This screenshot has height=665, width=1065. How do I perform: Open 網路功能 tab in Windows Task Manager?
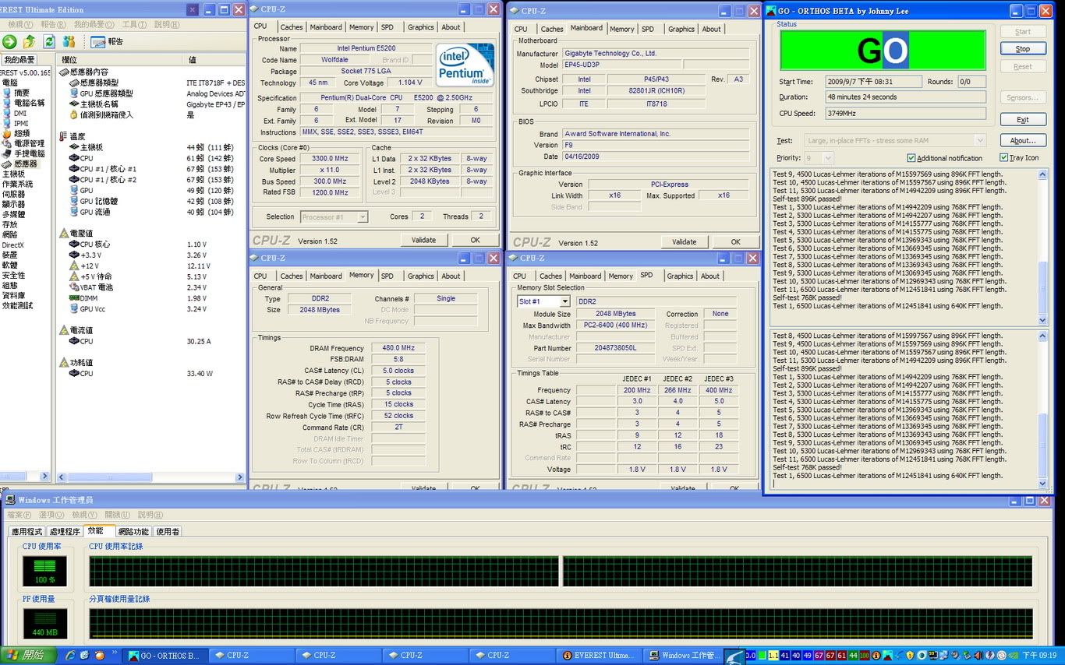tap(133, 531)
